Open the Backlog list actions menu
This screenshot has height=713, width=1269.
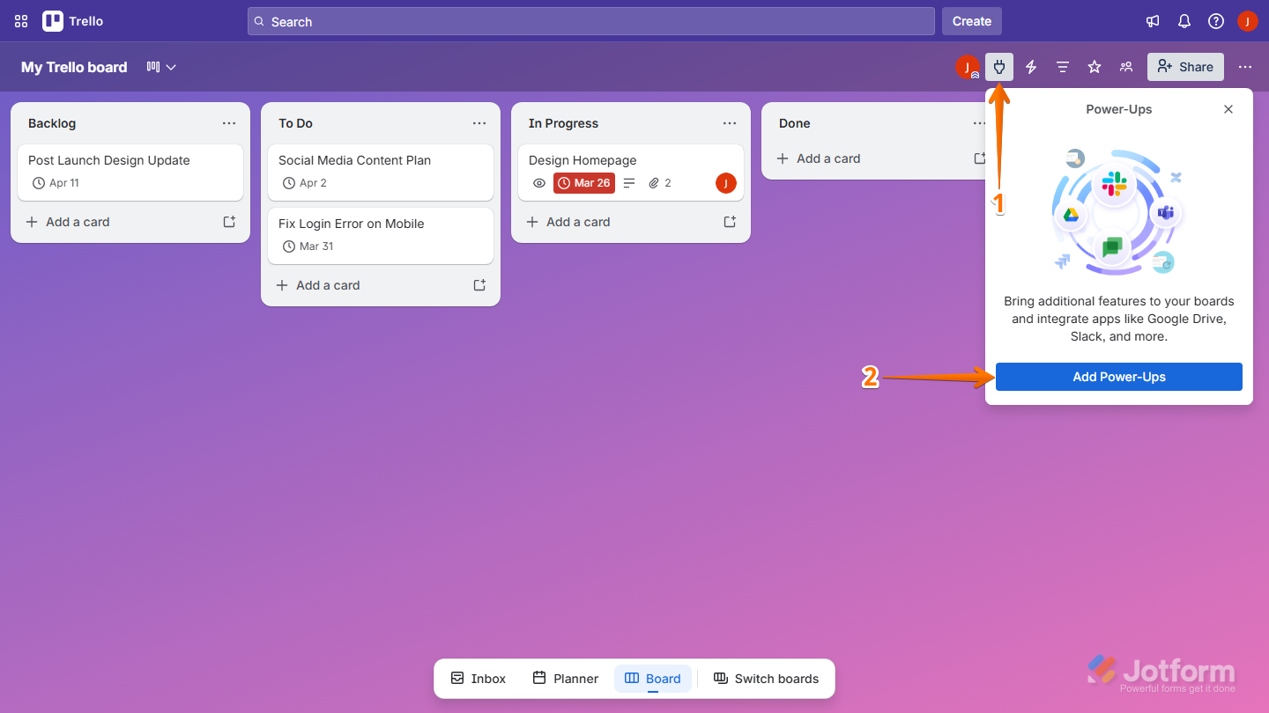click(229, 123)
